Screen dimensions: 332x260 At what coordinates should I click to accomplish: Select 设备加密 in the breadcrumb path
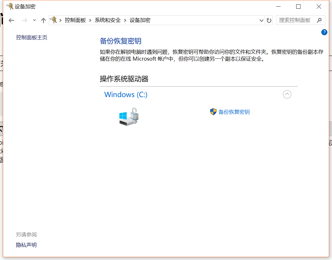tap(140, 20)
